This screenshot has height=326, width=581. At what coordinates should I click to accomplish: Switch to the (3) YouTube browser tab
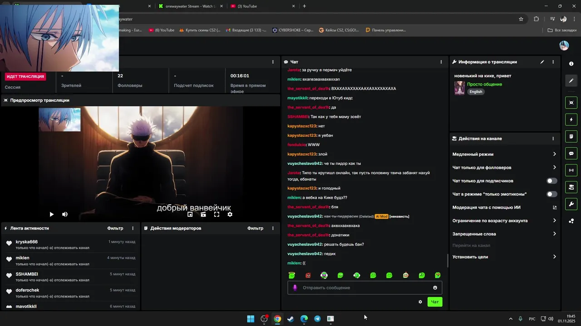click(x=262, y=6)
